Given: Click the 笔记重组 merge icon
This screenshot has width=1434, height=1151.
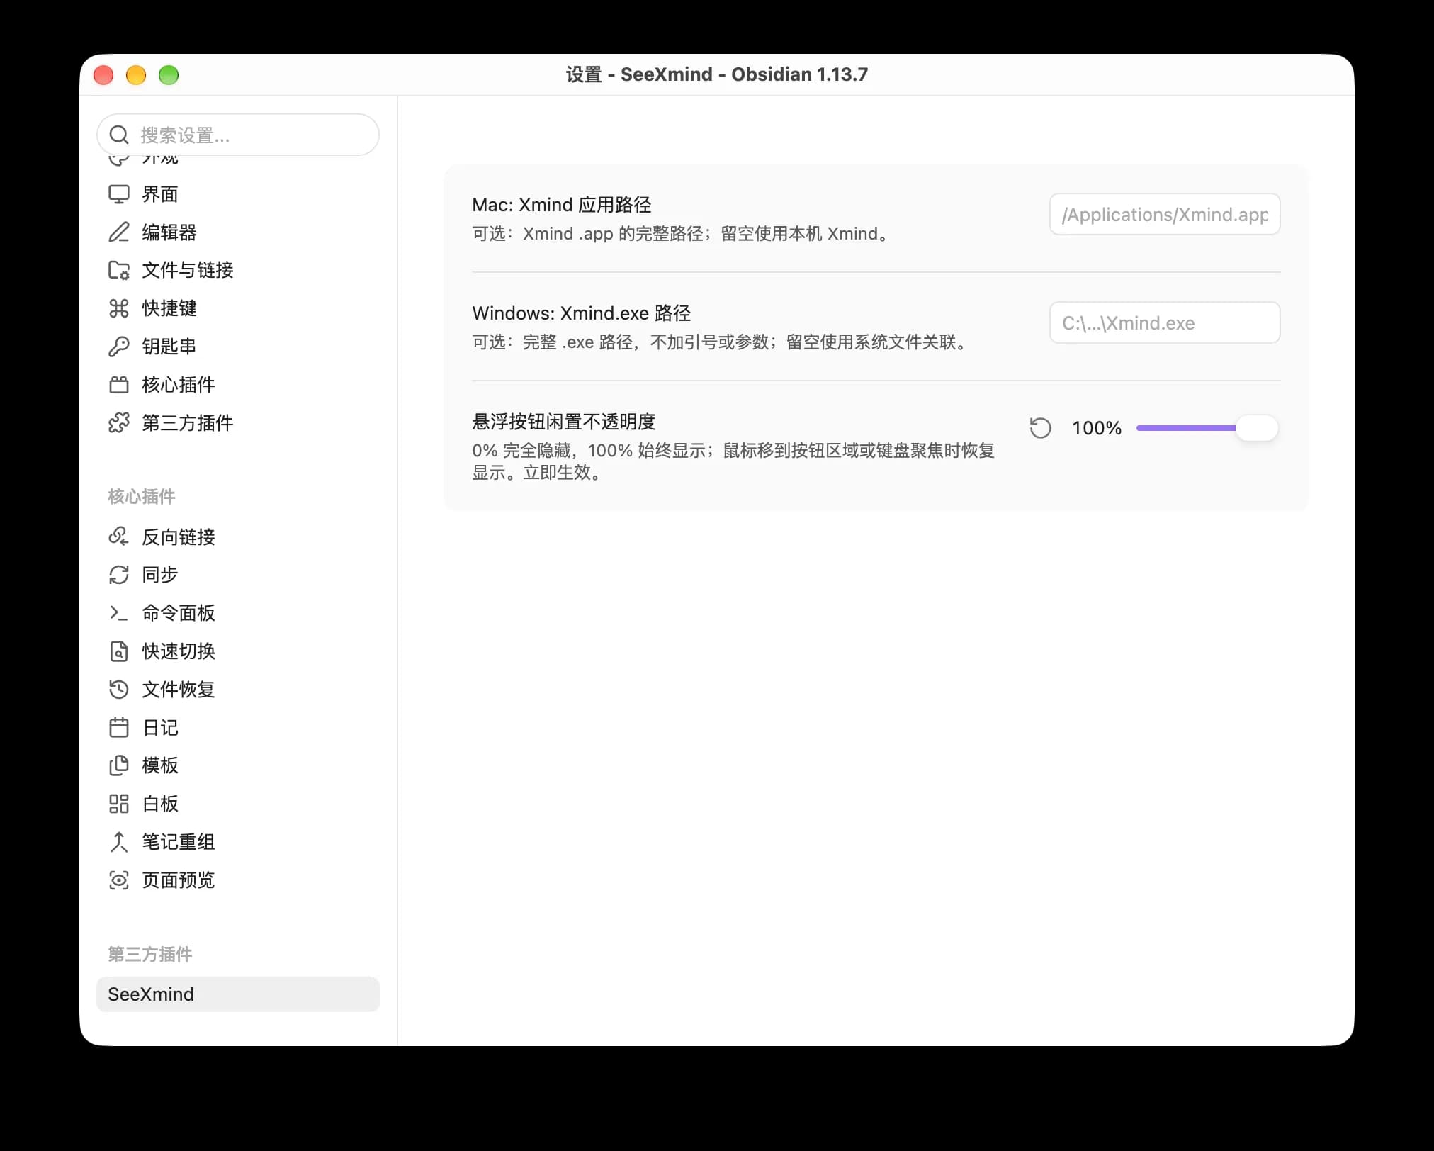Looking at the screenshot, I should (x=119, y=842).
